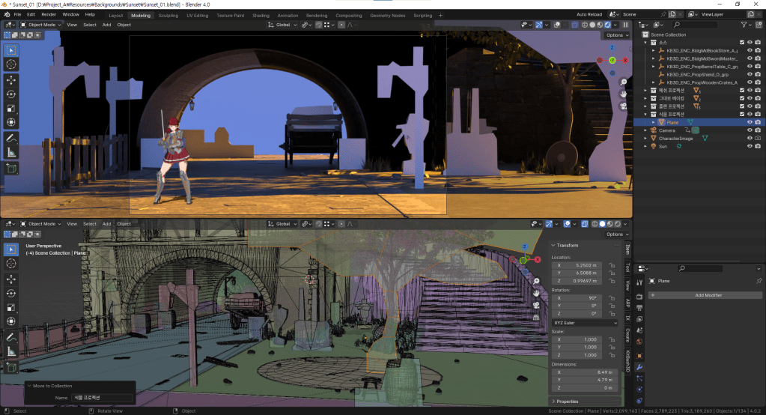Open Object Mode dropdown in top viewport
766x415 pixels.
tap(42, 25)
